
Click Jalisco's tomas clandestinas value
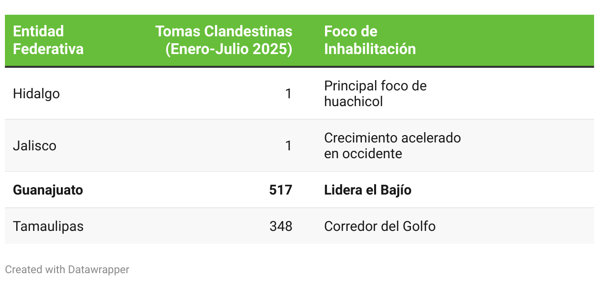tap(289, 146)
